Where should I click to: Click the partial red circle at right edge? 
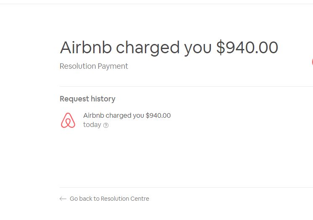tap(312, 62)
